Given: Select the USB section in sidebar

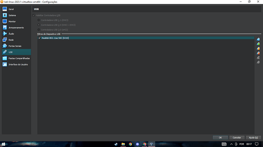Looking at the screenshot, I should 16,52.
